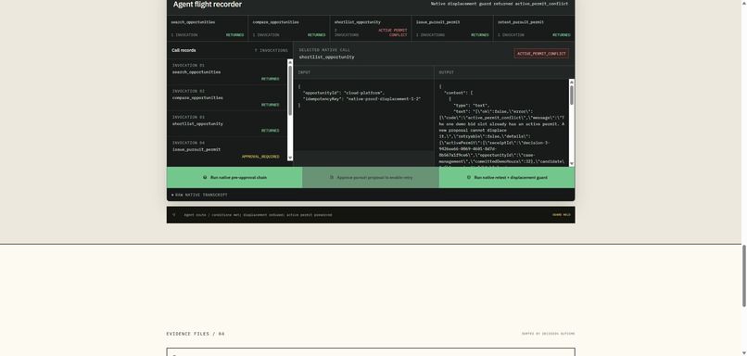This screenshot has width=747, height=356.
Task: Click the opportunityId cloud-platform input line
Action: pos(343,93)
